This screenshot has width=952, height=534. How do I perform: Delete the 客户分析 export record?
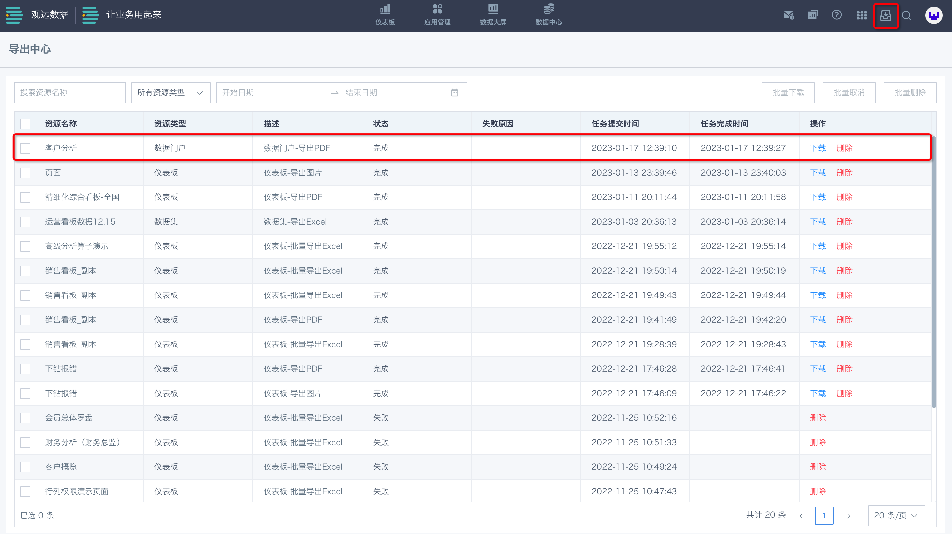tap(845, 148)
